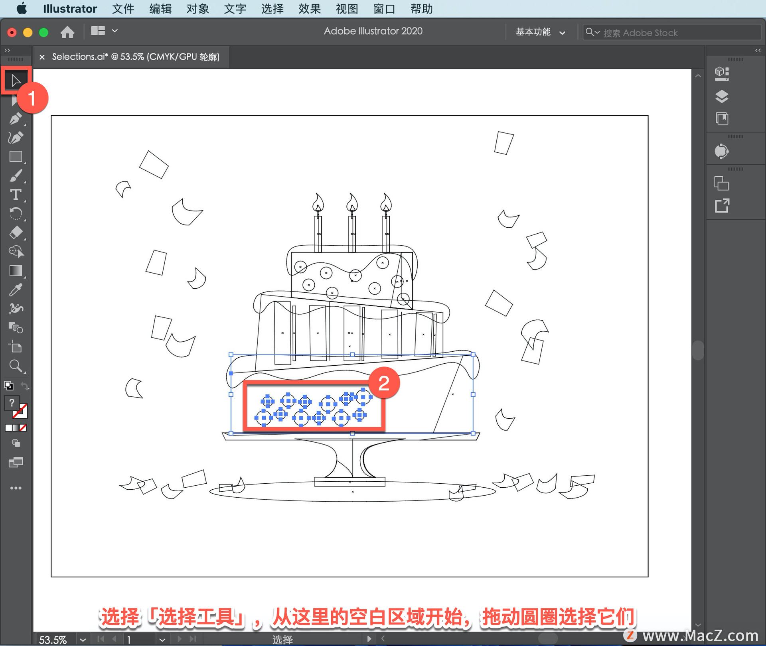Open the Properties panel icon
The width and height of the screenshot is (766, 646).
722,74
